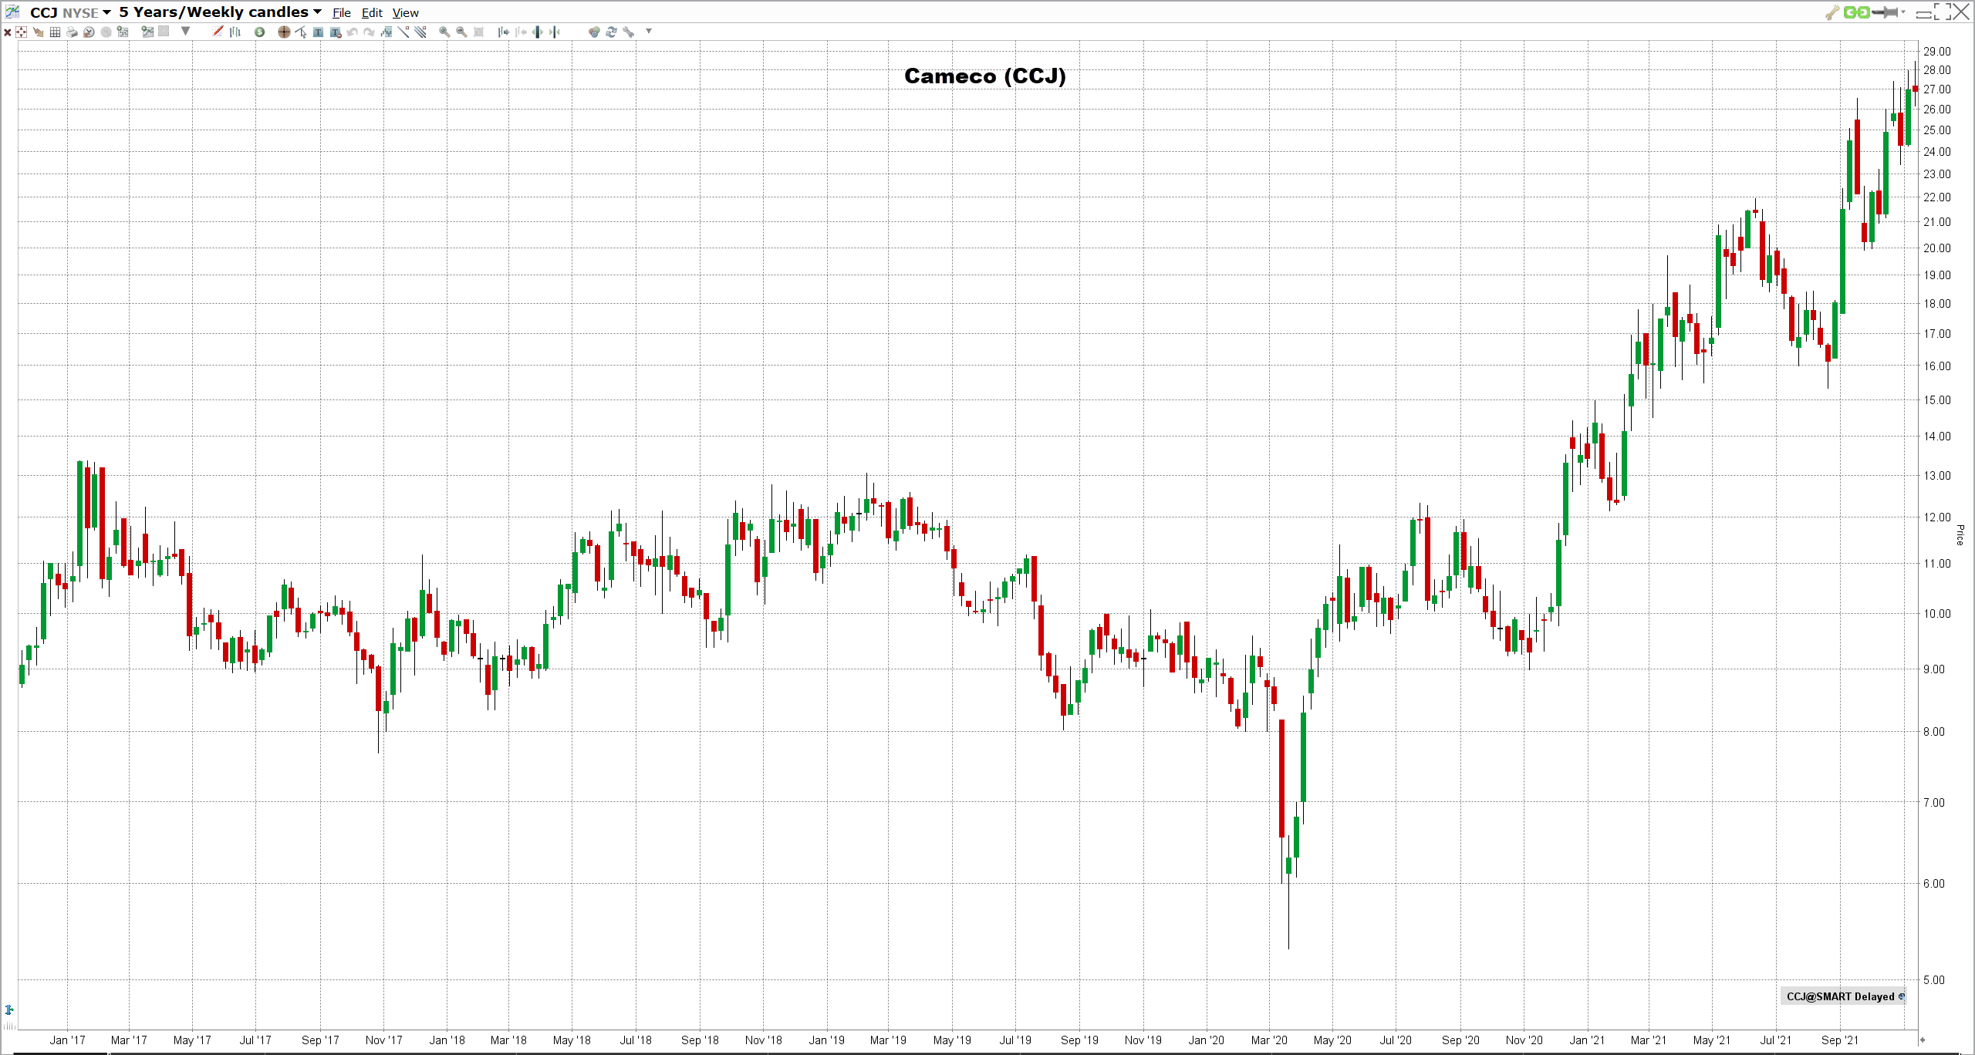Image resolution: width=1975 pixels, height=1055 pixels.
Task: Click the red X remove icon in toolbar
Action: click(8, 32)
